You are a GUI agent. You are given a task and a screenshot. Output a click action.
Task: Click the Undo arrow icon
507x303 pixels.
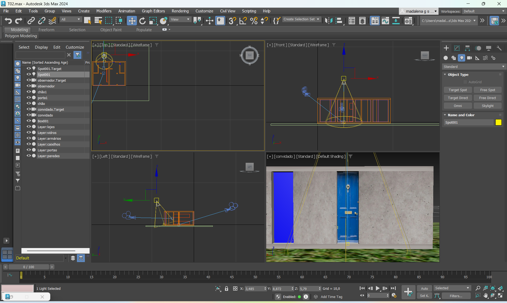pyautogui.click(x=8, y=21)
